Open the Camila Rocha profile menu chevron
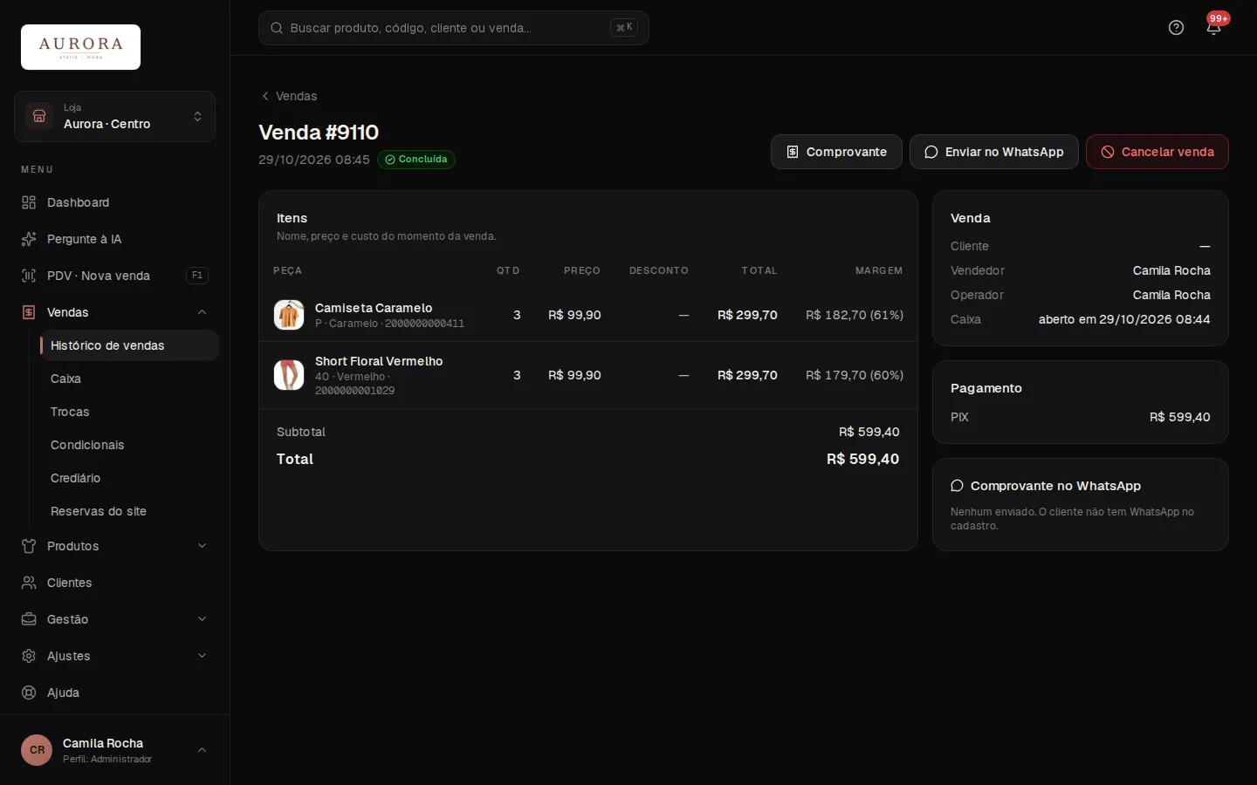 202,750
